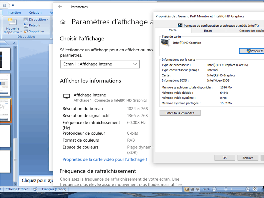Image resolution: width=264 pixels, height=198 pixels.
Task: Switch to the Carte tab
Action: point(173,30)
